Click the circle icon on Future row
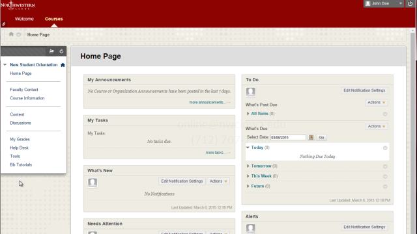The width and height of the screenshot is (417, 234). tap(385, 187)
